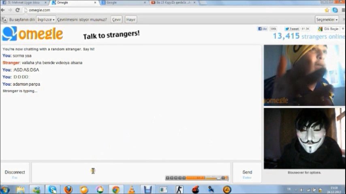
Task: Expand the Seçenekler options dropdown
Action: point(327,19)
